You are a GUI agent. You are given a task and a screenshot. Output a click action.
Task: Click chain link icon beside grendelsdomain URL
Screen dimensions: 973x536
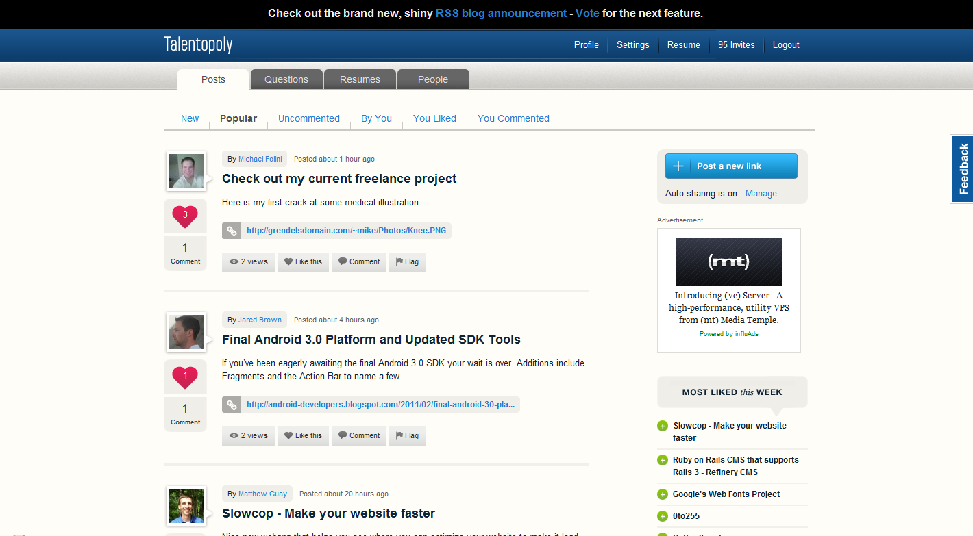coord(232,231)
